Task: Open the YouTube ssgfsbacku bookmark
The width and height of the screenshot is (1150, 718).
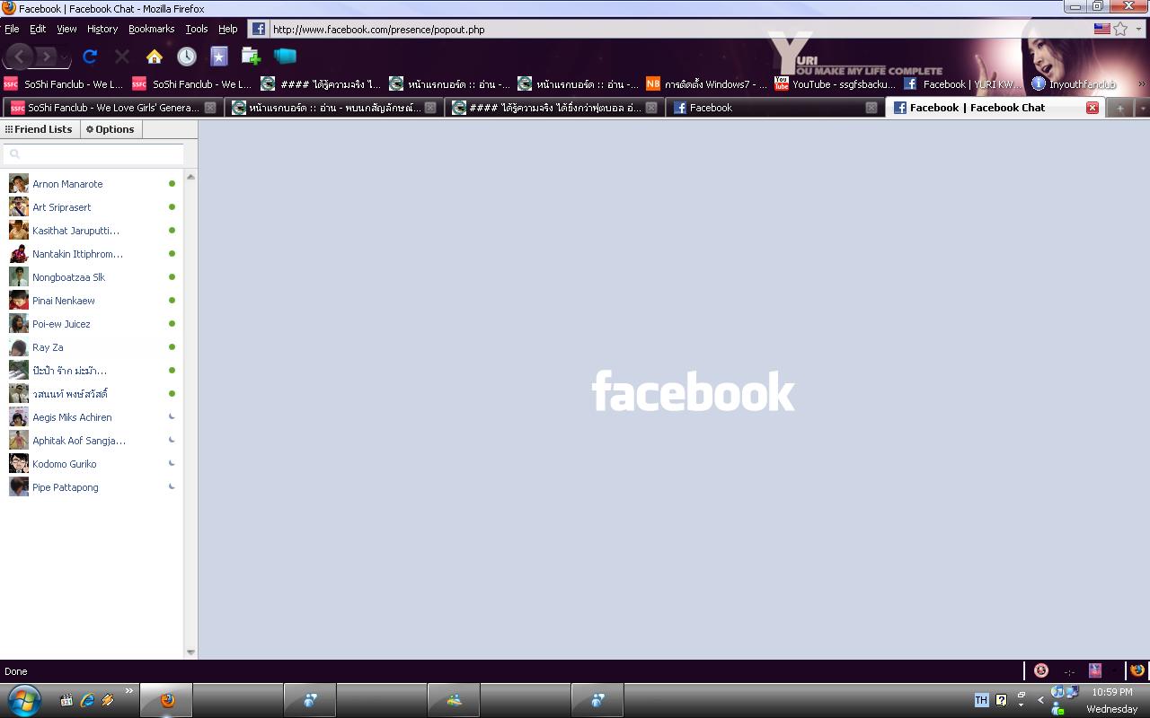Action: (836, 84)
